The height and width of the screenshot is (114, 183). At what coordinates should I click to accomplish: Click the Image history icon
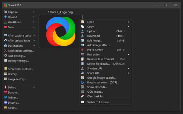[x=5, y=79]
